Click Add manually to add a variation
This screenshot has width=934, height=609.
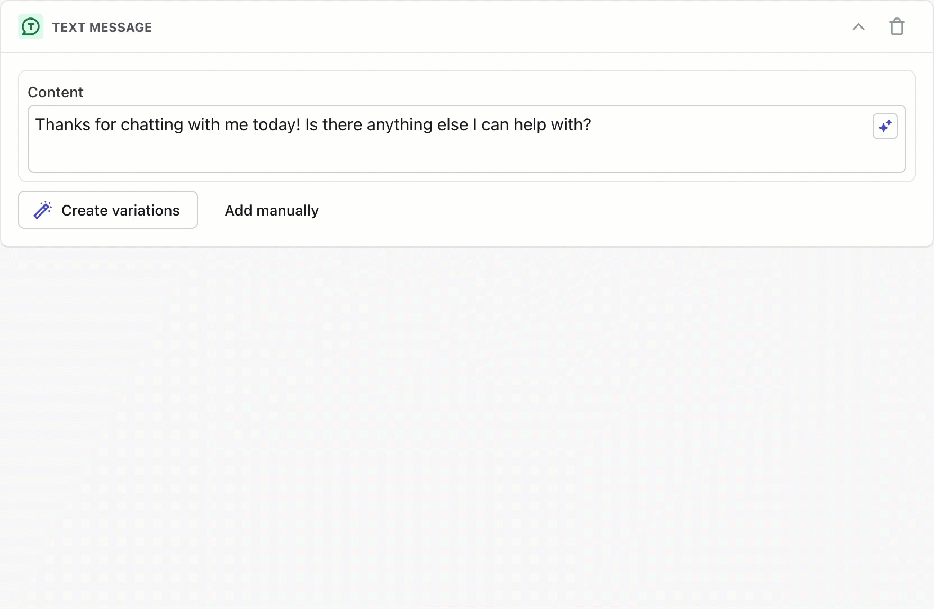coord(271,210)
